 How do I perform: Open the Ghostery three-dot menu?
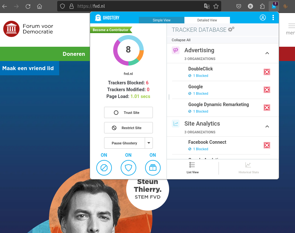(x=273, y=18)
